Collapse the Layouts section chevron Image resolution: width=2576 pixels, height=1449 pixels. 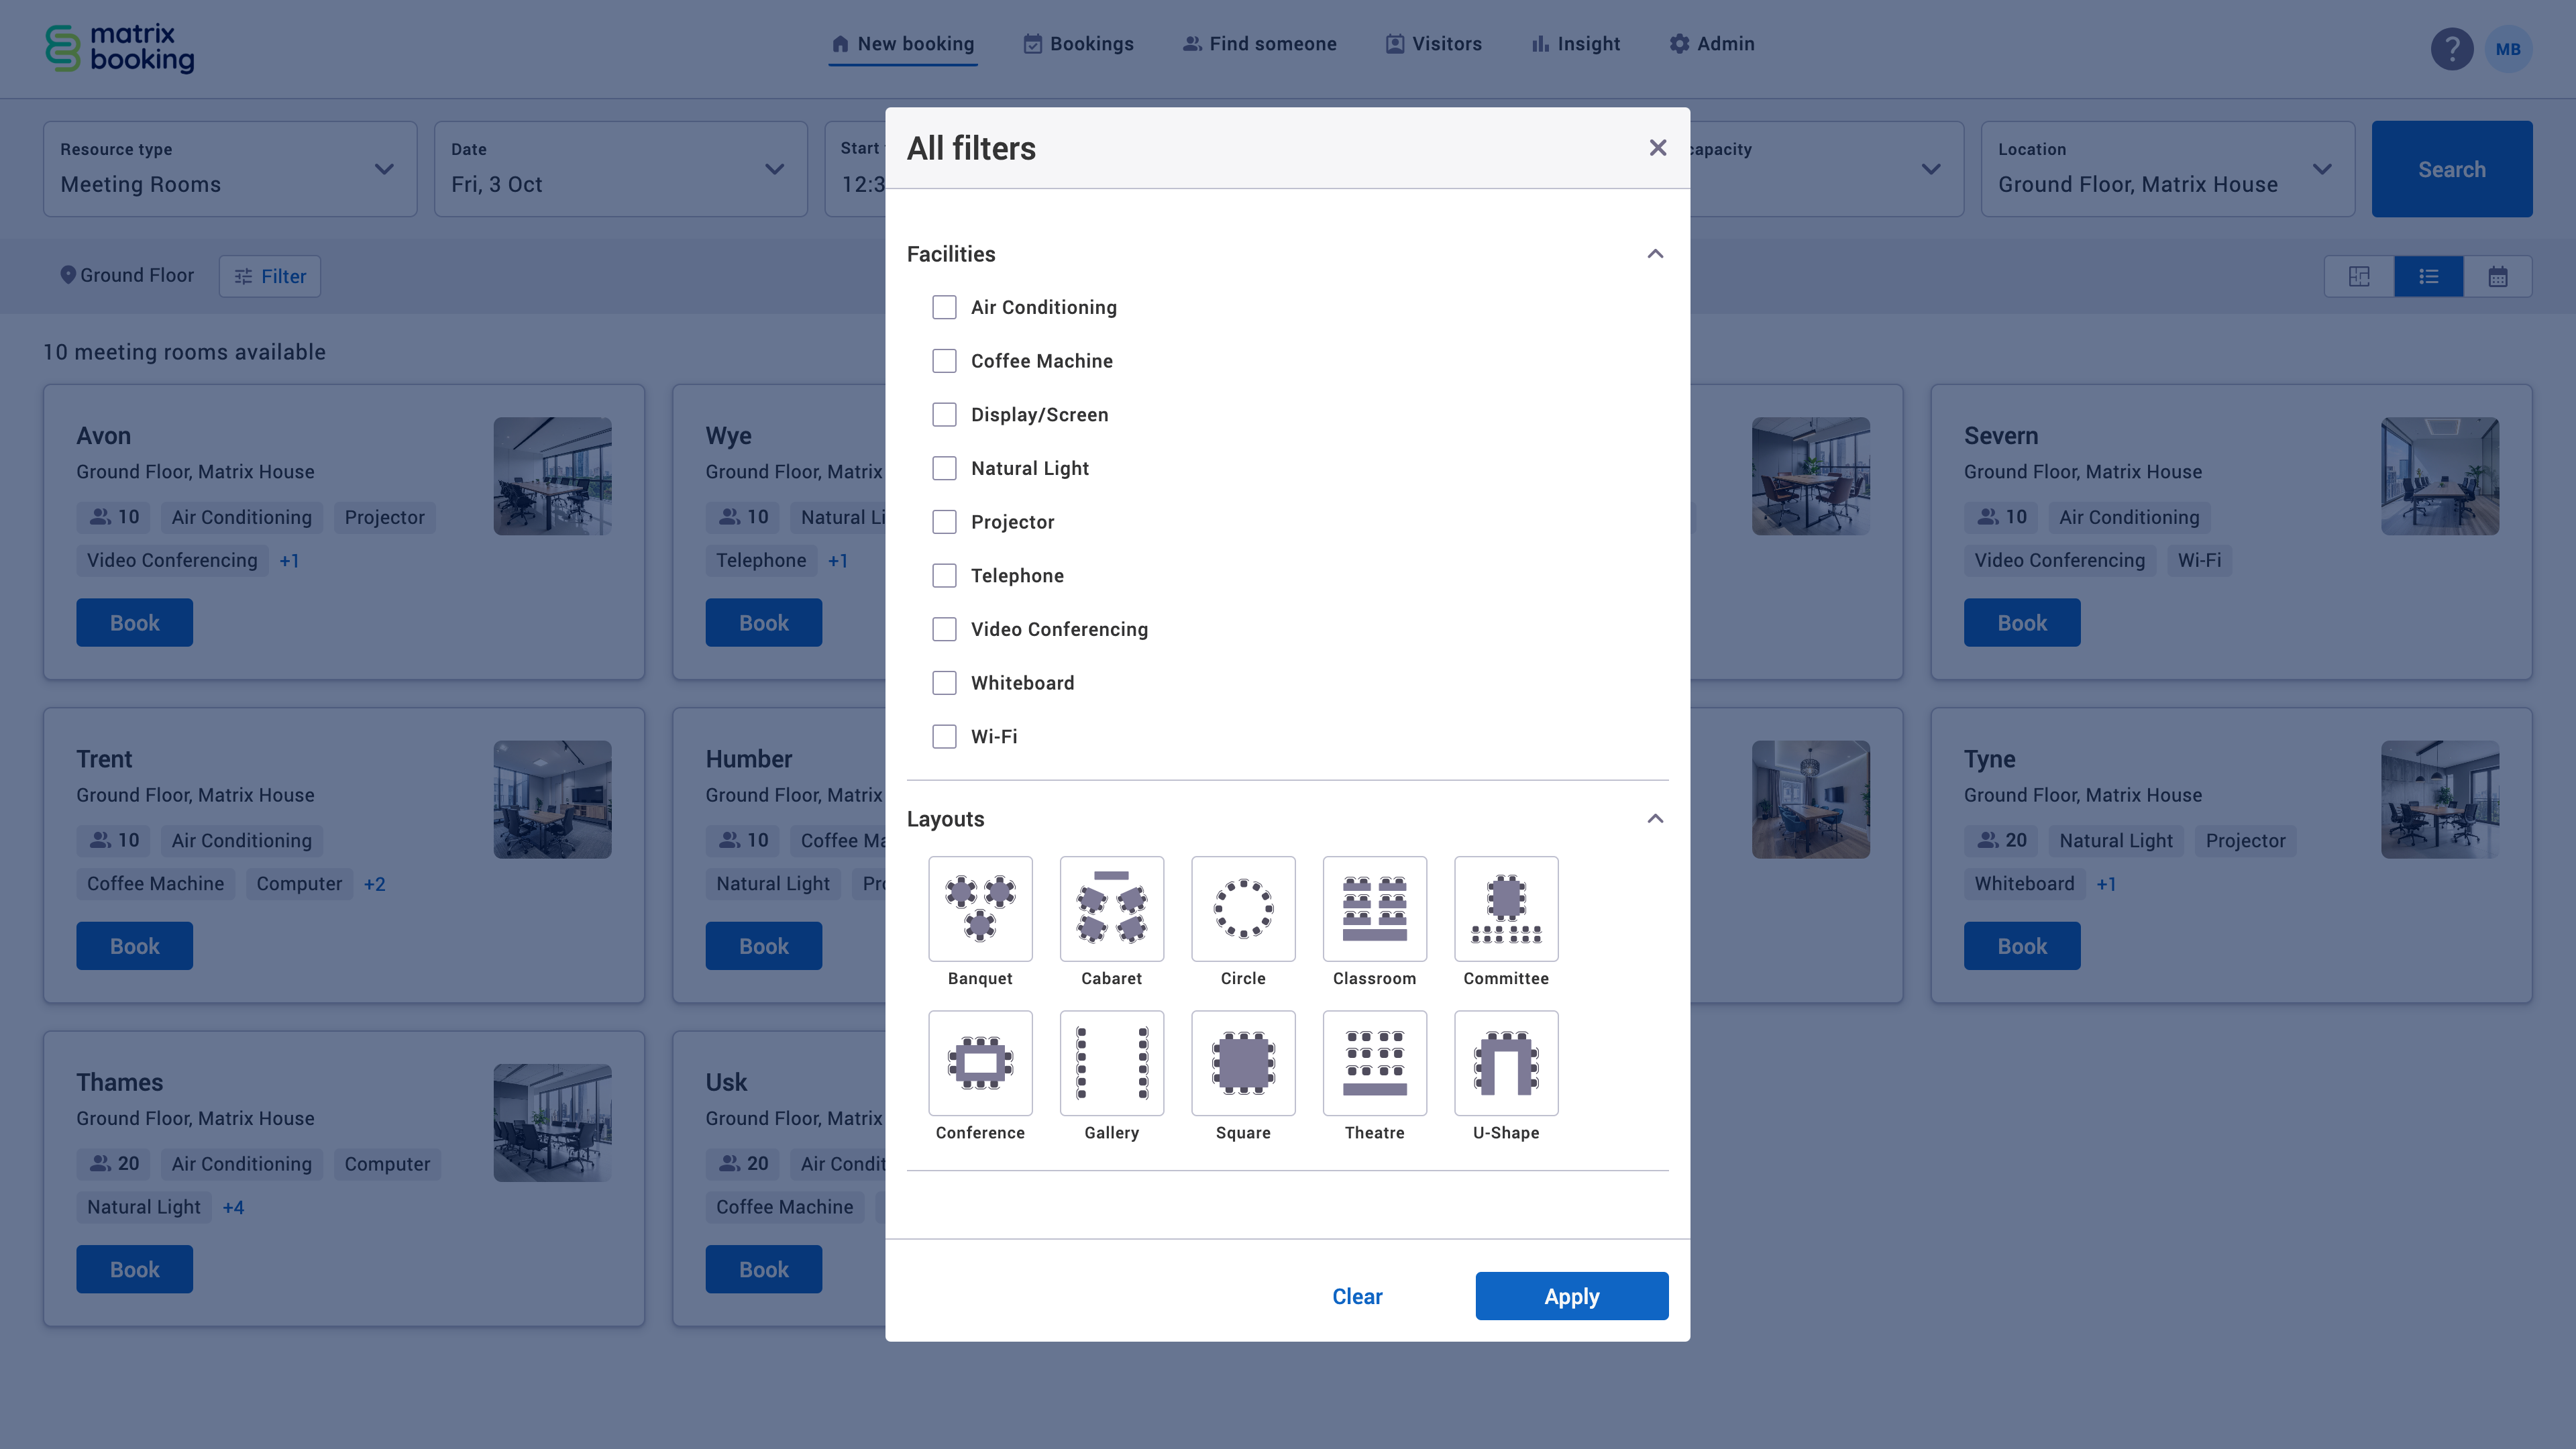[1655, 819]
